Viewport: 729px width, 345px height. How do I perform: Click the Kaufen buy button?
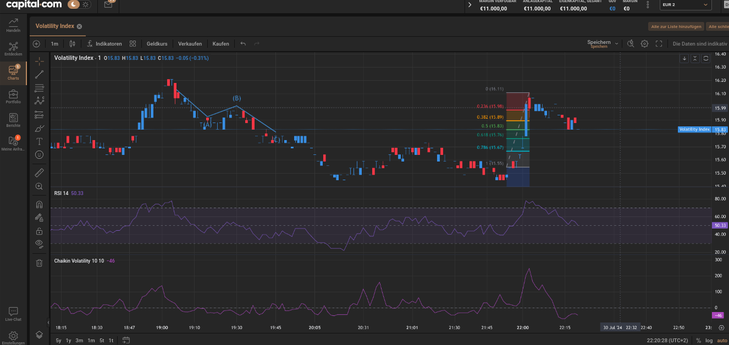[221, 44]
